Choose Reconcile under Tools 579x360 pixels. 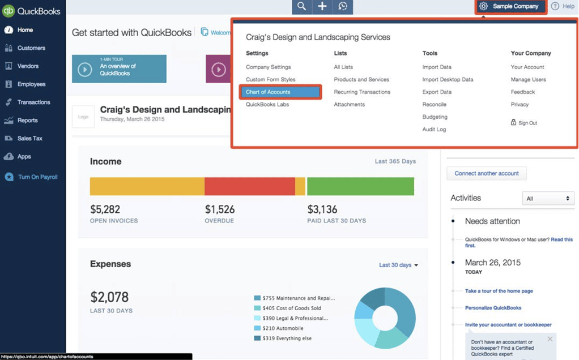[433, 104]
